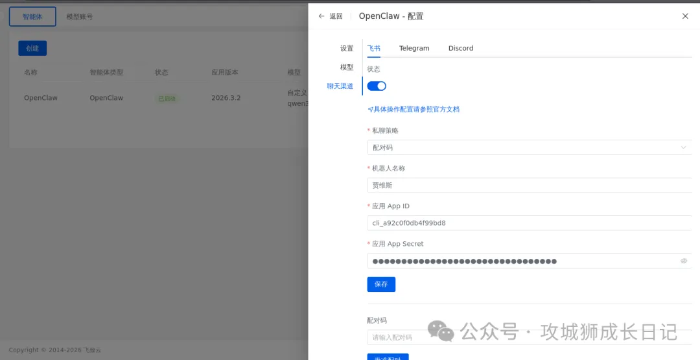Click the back arrow icon labeled 返回
This screenshot has width=700, height=360.
click(x=321, y=16)
